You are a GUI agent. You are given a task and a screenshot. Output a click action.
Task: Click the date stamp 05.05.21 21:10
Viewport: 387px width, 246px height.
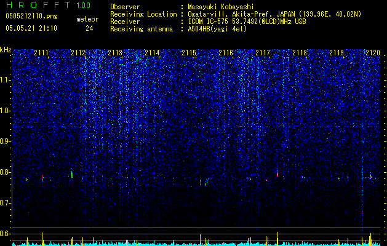[x=31, y=28]
